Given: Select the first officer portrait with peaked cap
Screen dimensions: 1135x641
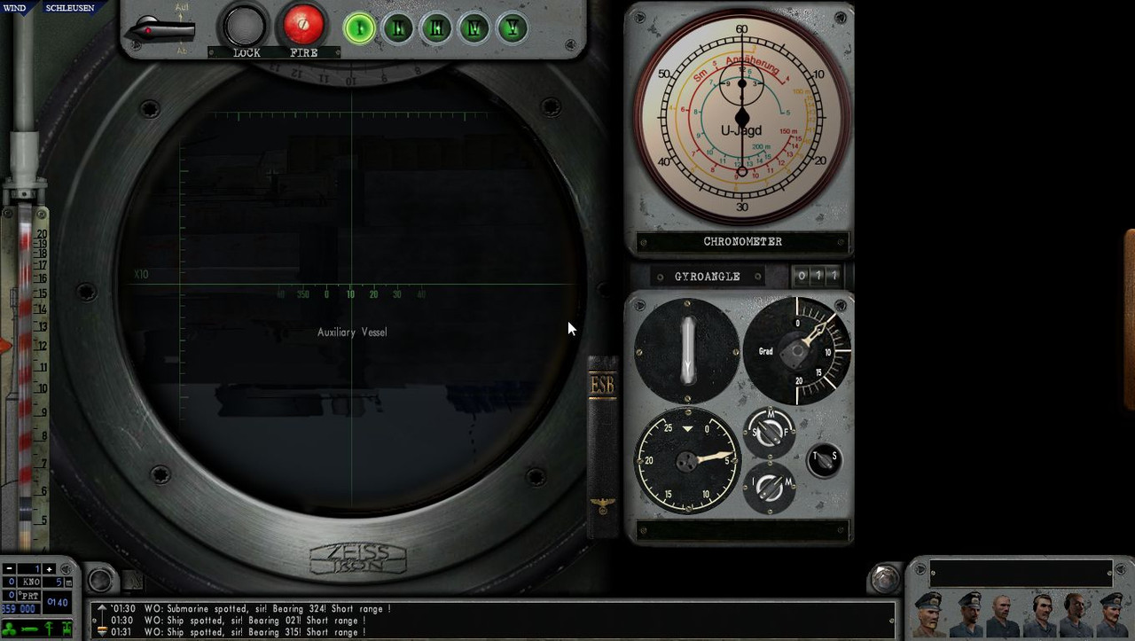Looking at the screenshot, I should coord(928,614).
